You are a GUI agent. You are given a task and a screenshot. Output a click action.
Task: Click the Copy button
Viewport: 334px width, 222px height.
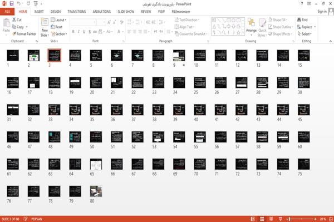(18, 27)
